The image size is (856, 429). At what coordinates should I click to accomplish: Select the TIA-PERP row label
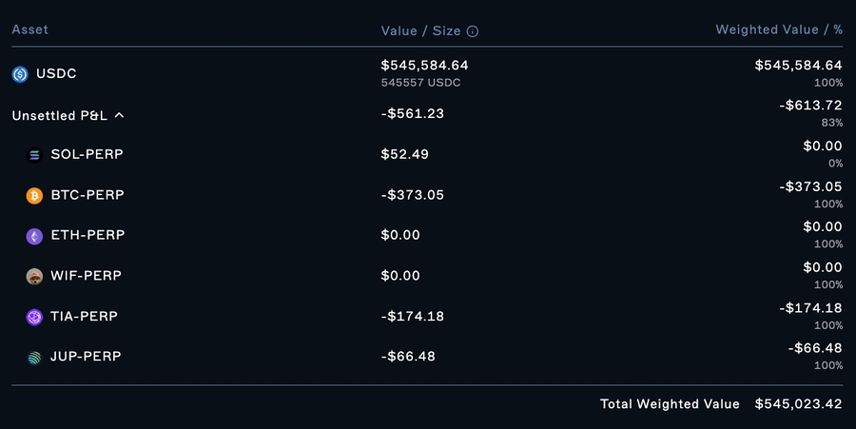pyautogui.click(x=85, y=316)
